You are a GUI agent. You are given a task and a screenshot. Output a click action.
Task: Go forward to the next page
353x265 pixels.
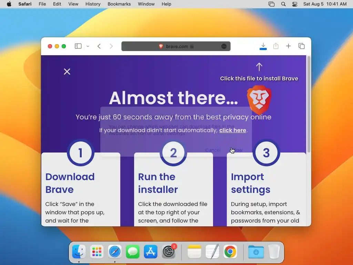(x=111, y=46)
